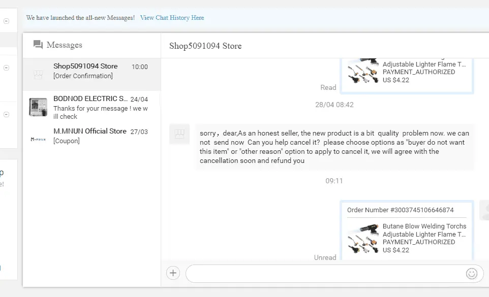The height and width of the screenshot is (297, 489).
Task: Click the M.MNUN Official Store logo
Action: tap(38, 139)
